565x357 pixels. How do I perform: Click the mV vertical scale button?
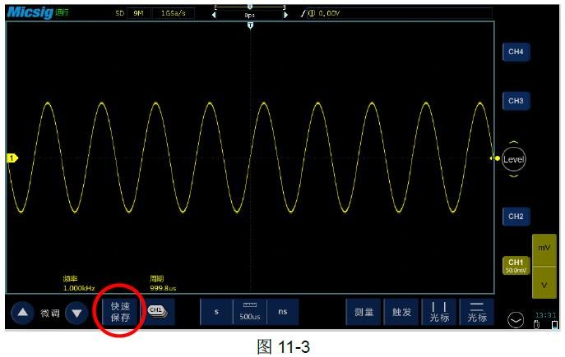click(x=543, y=247)
